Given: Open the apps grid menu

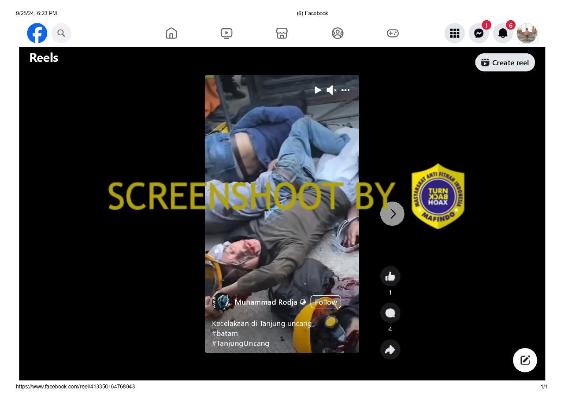Looking at the screenshot, I should tap(454, 33).
